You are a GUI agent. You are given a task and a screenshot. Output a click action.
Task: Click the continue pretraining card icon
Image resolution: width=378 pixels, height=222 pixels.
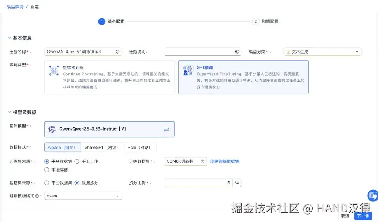click(x=54, y=71)
